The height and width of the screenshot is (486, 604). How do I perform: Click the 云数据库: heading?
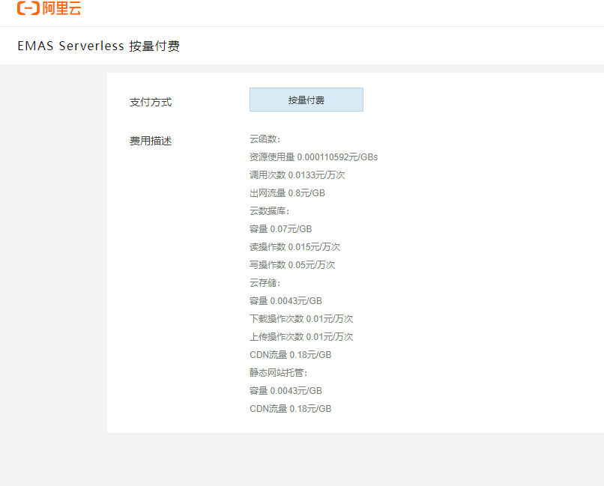(269, 211)
